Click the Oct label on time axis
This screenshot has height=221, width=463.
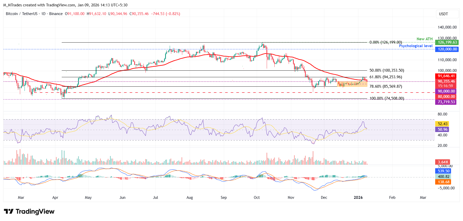257,198
